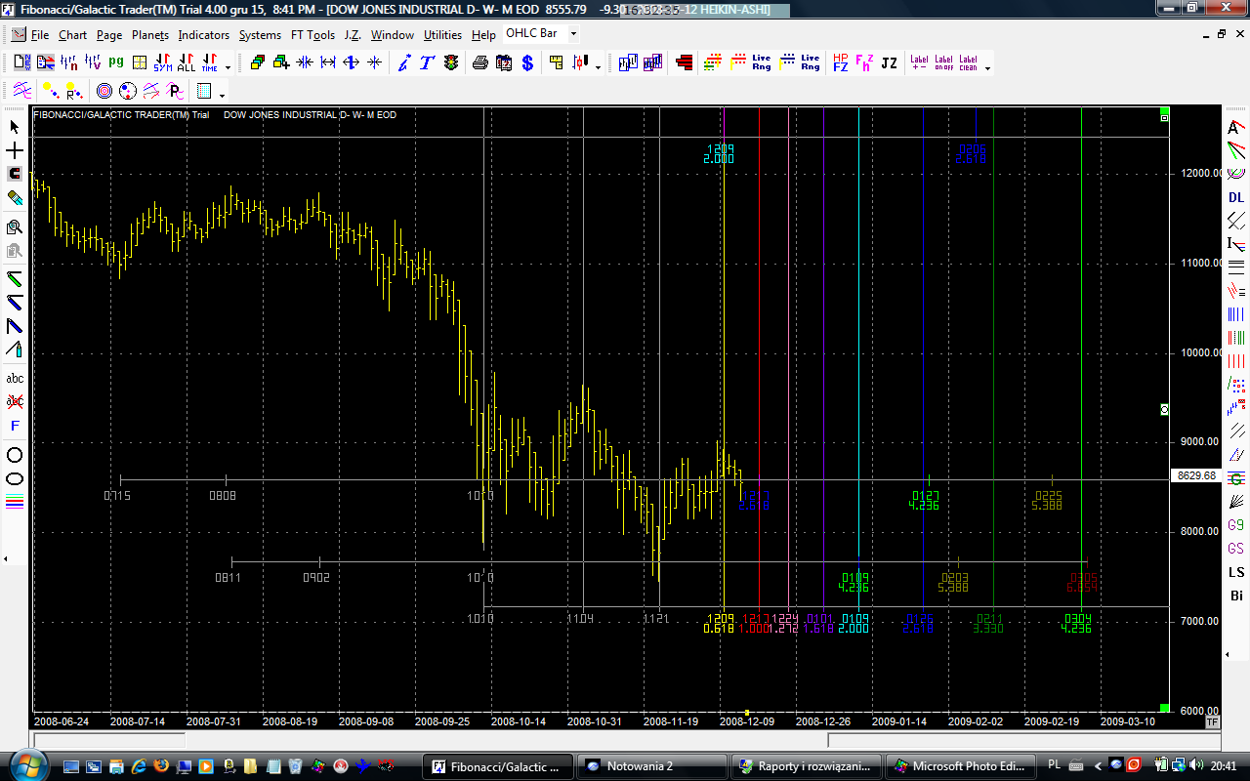Select the eraser tool in left sidebar
The image size is (1250, 781).
15,197
